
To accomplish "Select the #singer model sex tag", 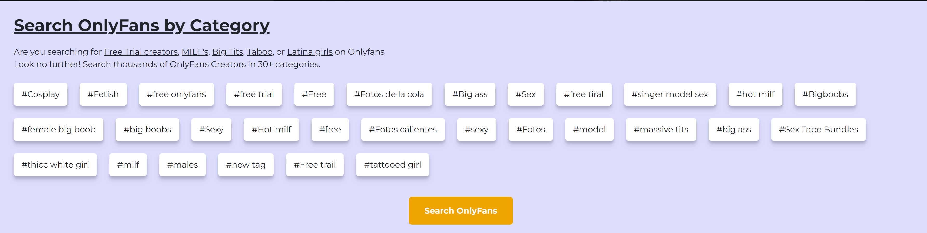I will click(x=670, y=94).
